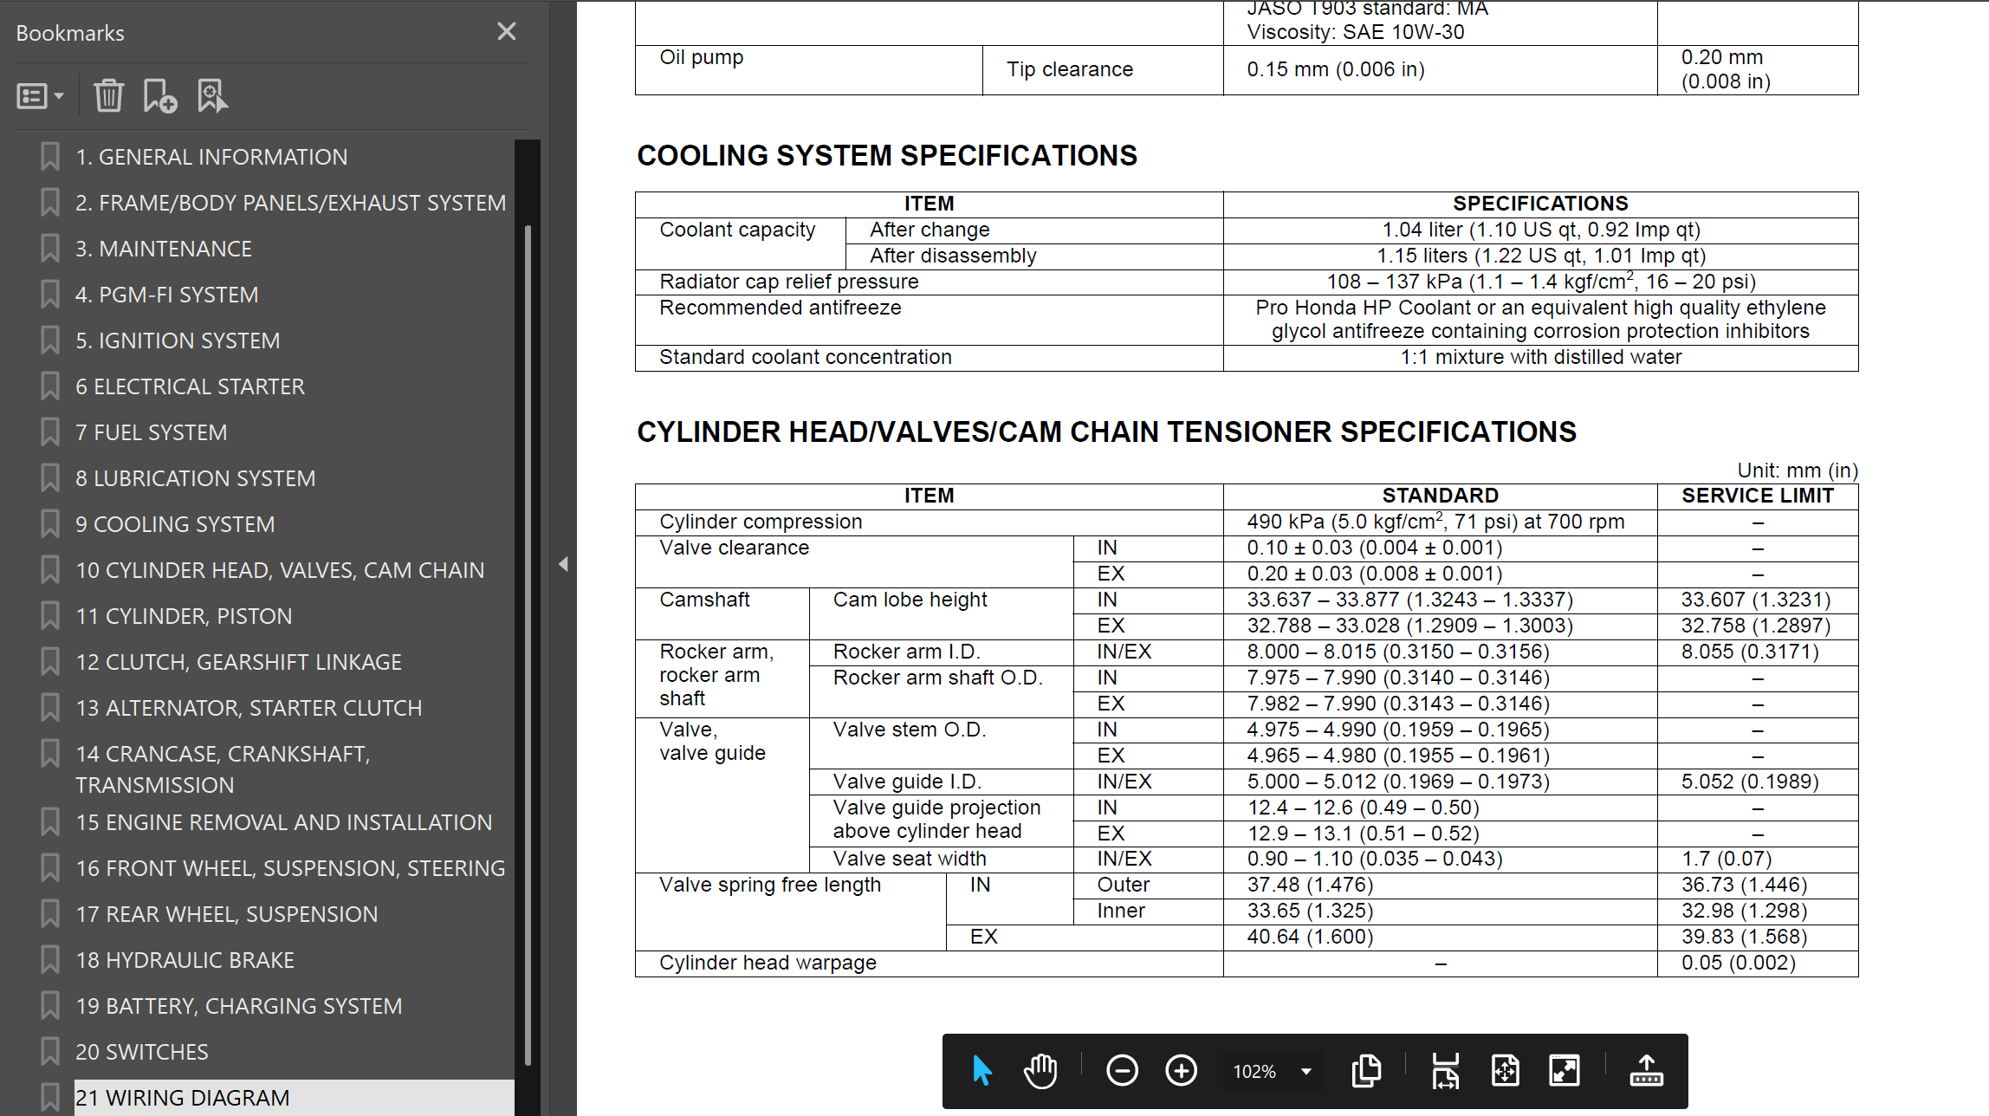The height and width of the screenshot is (1116, 1989).
Task: Click the Standard coolant concentration cell
Action: click(x=929, y=358)
